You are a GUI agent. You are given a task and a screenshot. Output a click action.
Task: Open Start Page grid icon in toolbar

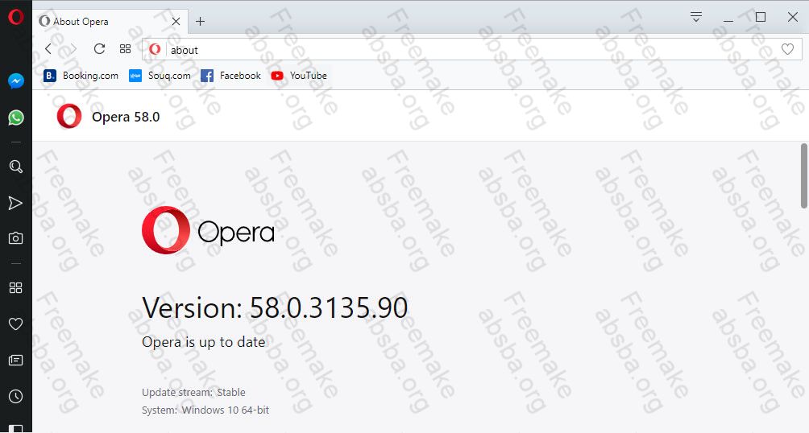coord(126,49)
